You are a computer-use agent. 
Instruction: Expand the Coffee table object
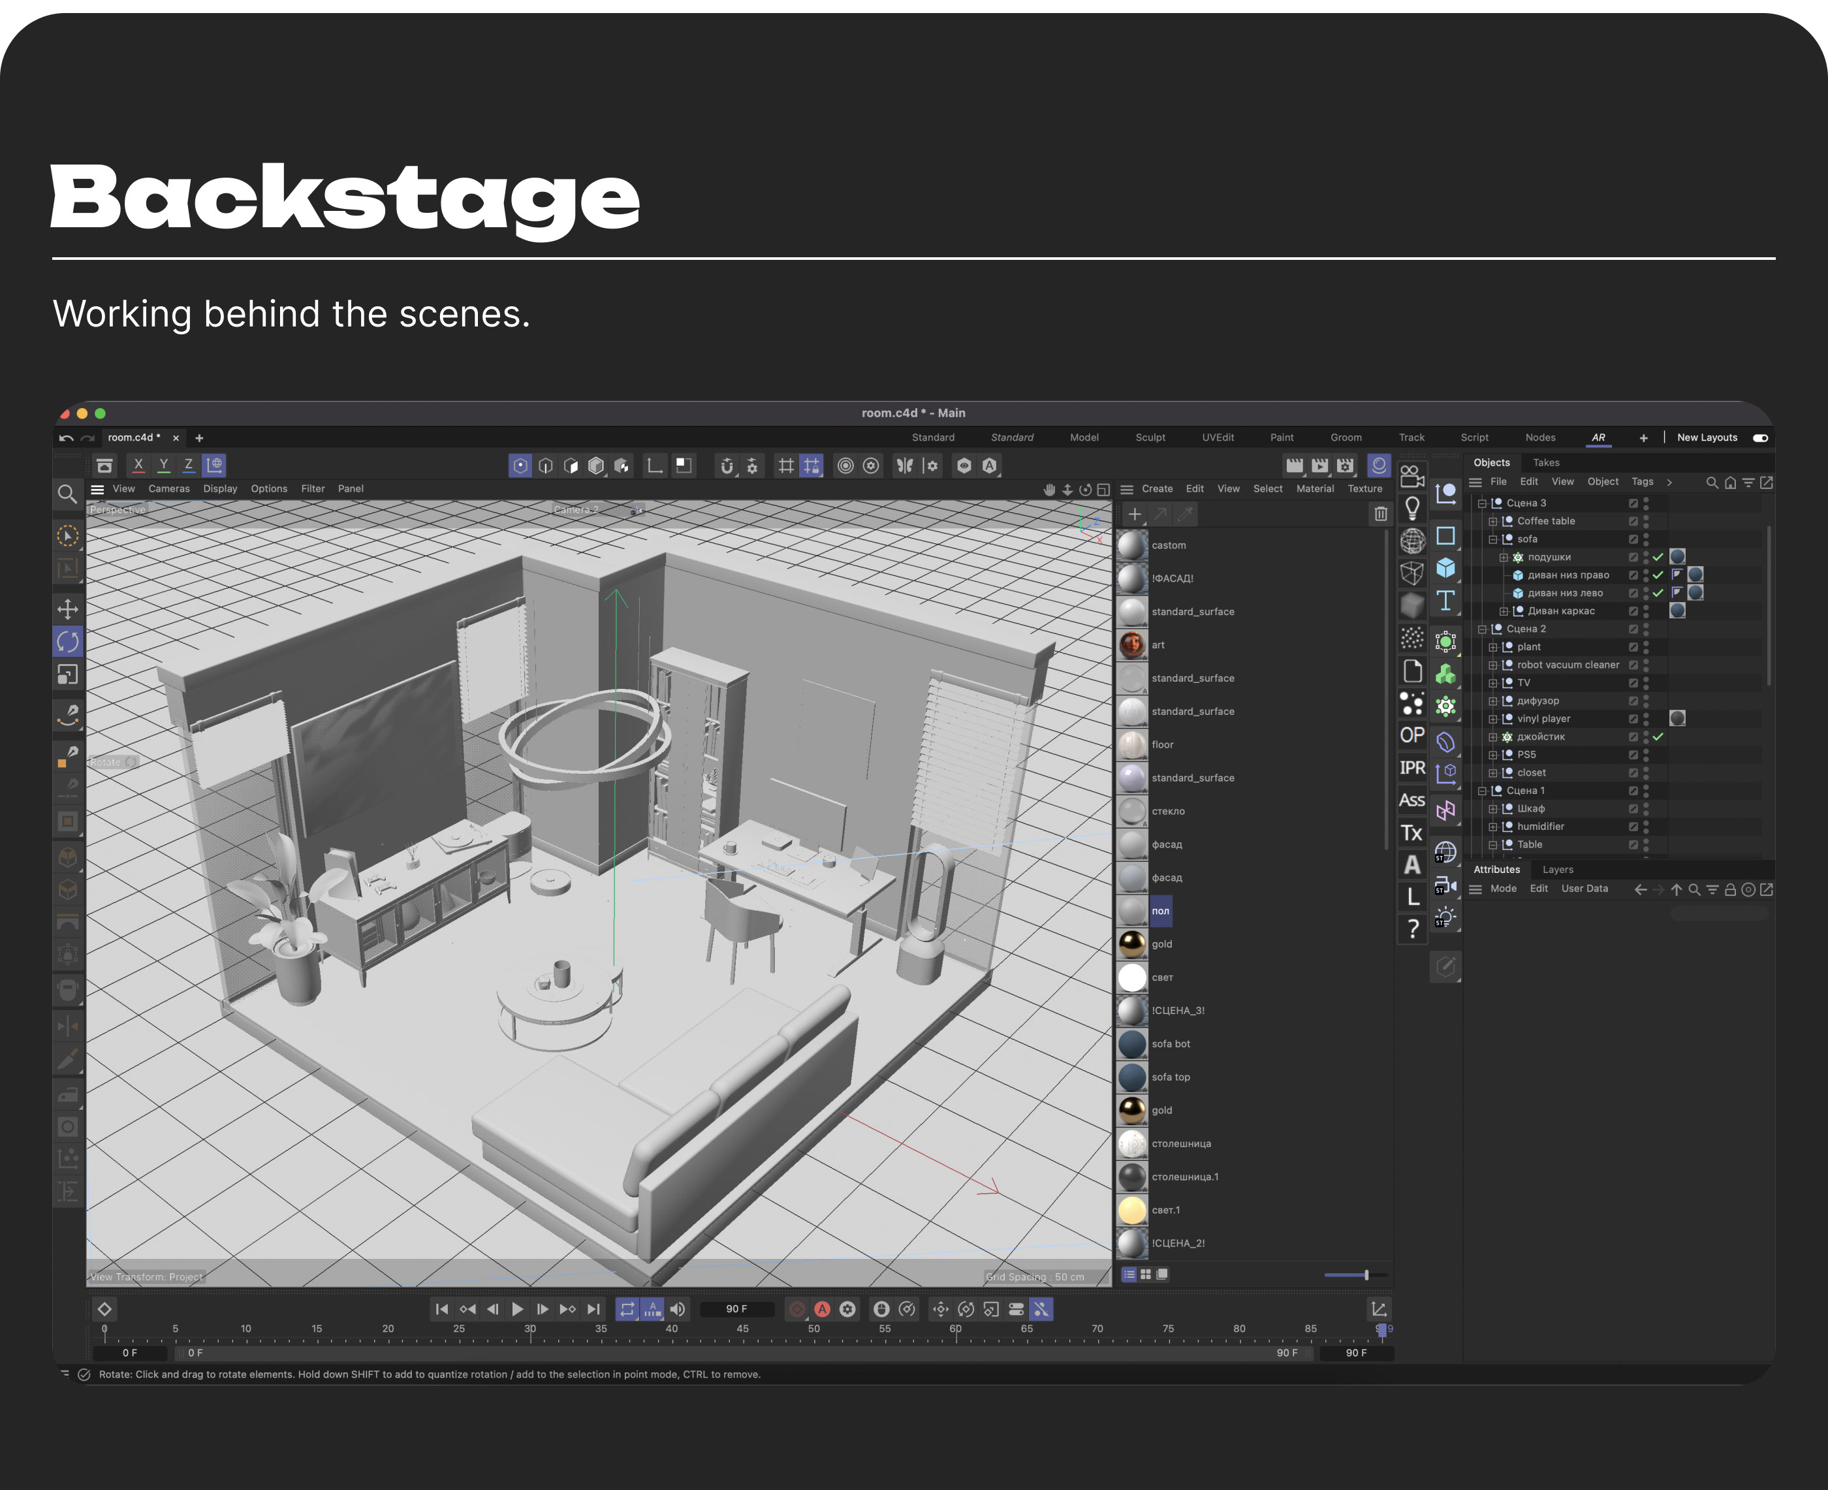click(x=1492, y=522)
